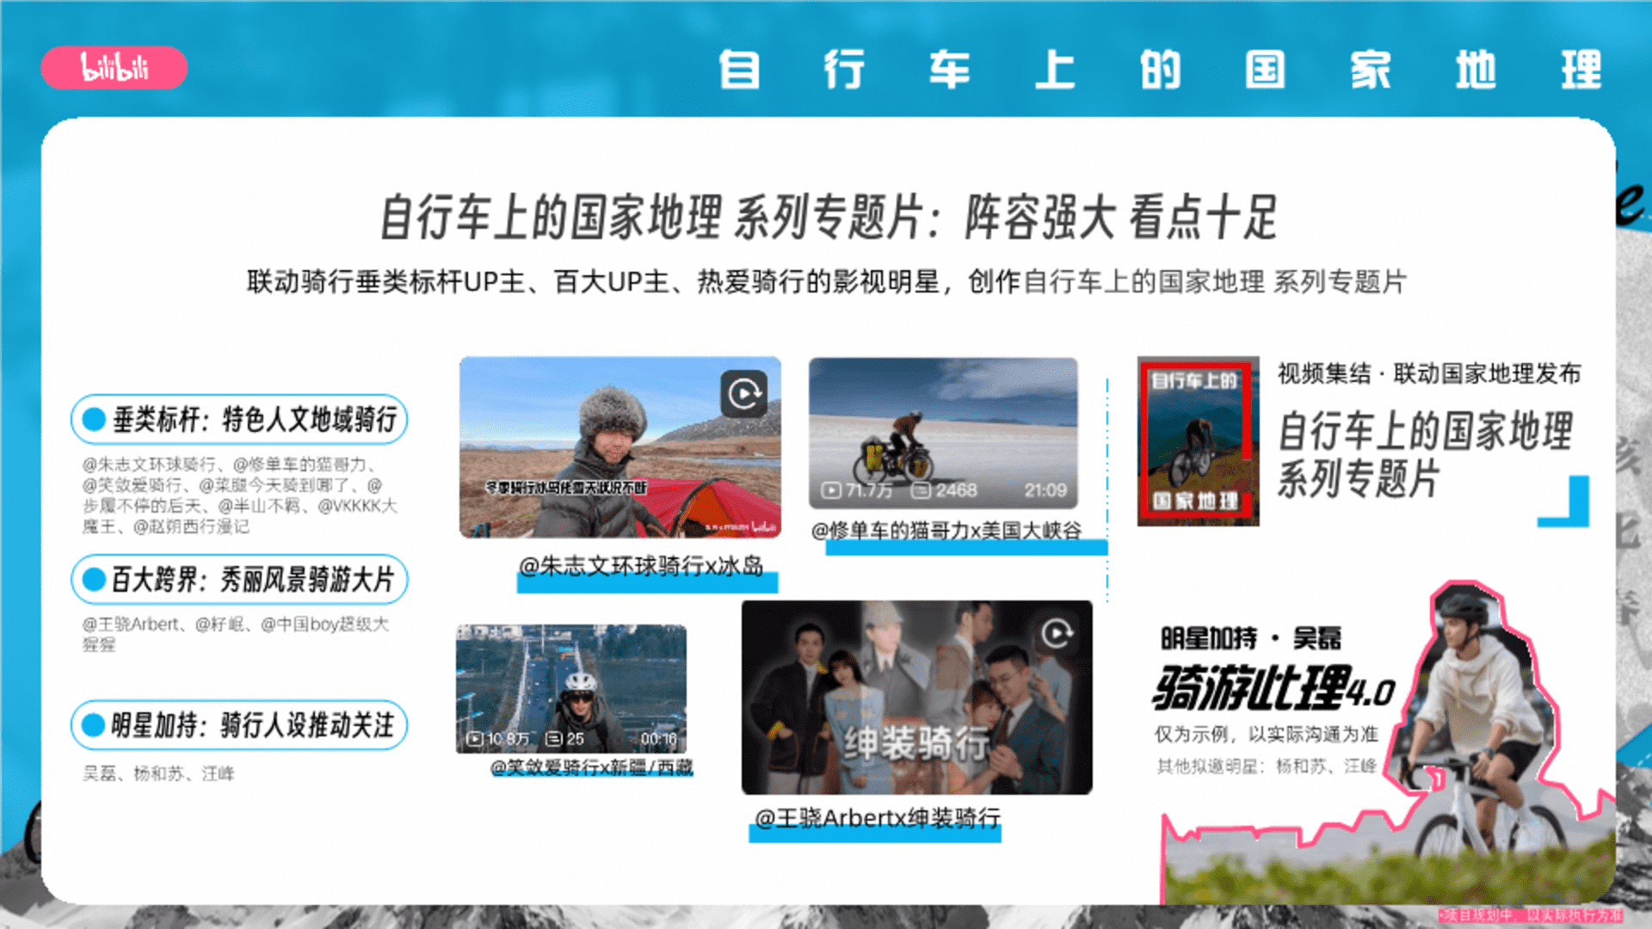Click UP主 list starting @朱志文环球骑行
Viewport: 1652px width, 929px height.
239,495
